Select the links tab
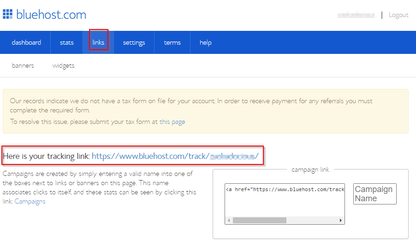 point(98,42)
